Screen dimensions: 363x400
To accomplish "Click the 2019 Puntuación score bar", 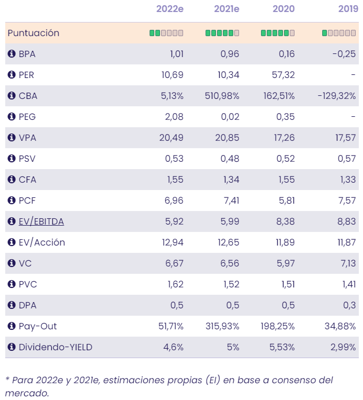I will tap(339, 33).
